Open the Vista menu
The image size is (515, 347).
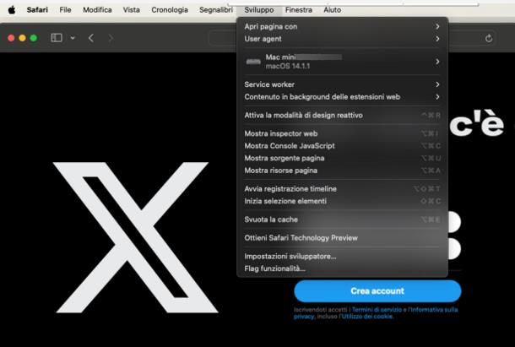pos(132,10)
